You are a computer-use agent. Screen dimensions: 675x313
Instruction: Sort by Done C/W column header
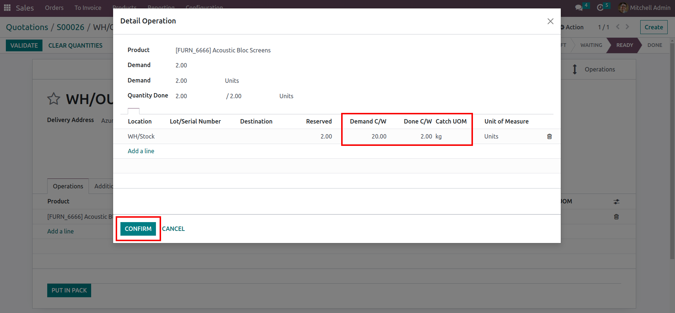click(418, 121)
